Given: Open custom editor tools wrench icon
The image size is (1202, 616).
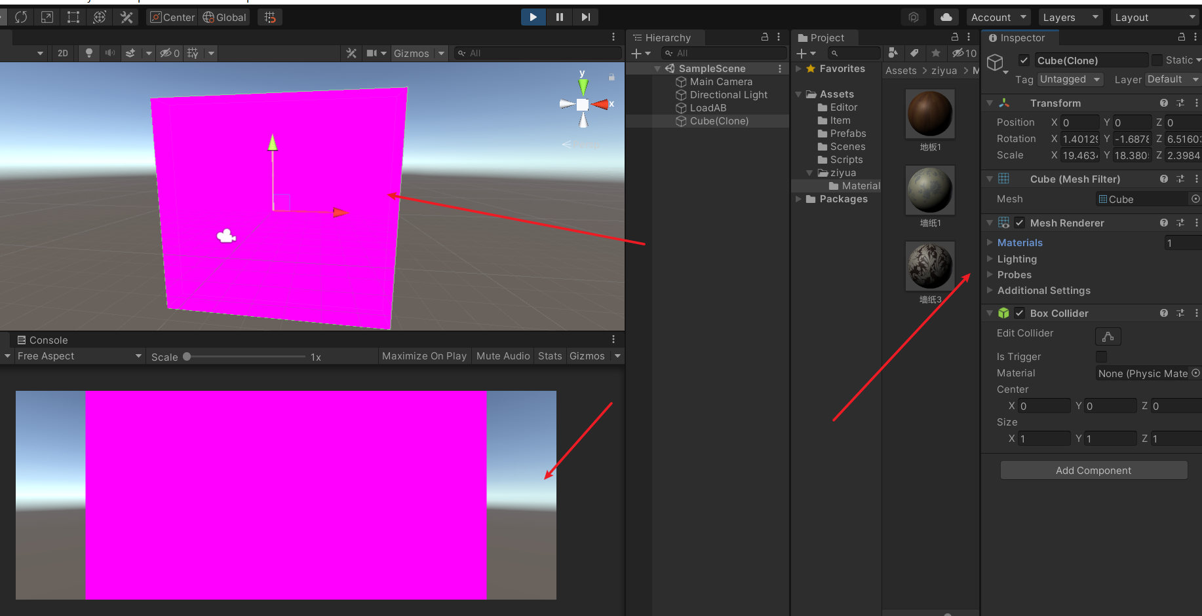Looking at the screenshot, I should [x=126, y=17].
